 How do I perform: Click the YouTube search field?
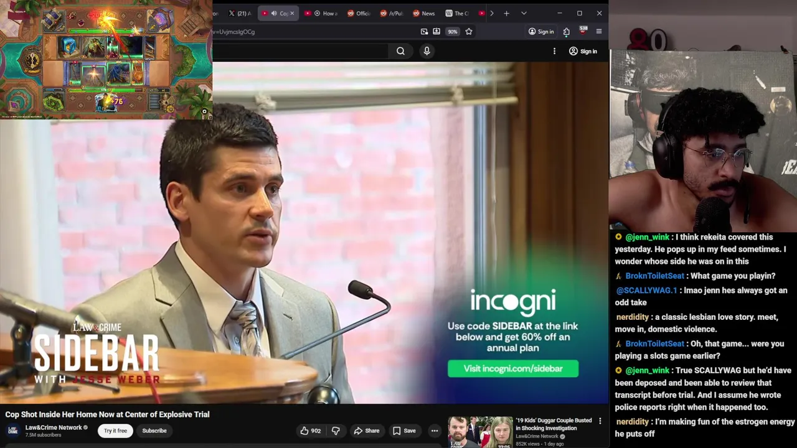click(300, 51)
